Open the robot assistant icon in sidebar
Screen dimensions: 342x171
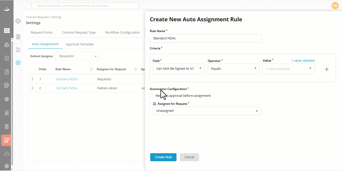coord(7,154)
